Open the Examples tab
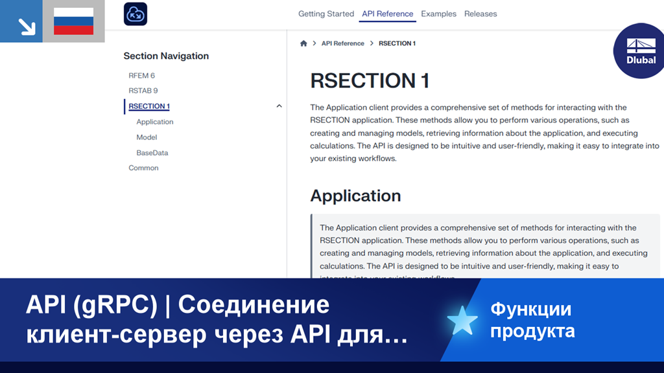Image resolution: width=664 pixels, height=373 pixels. (x=439, y=14)
